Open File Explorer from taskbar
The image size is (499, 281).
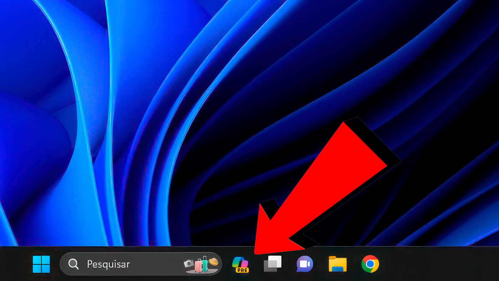[x=338, y=264]
